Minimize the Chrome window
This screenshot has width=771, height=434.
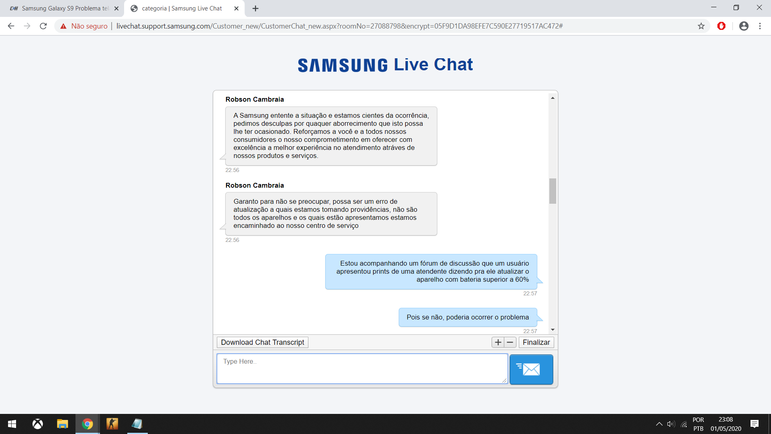coord(714,8)
